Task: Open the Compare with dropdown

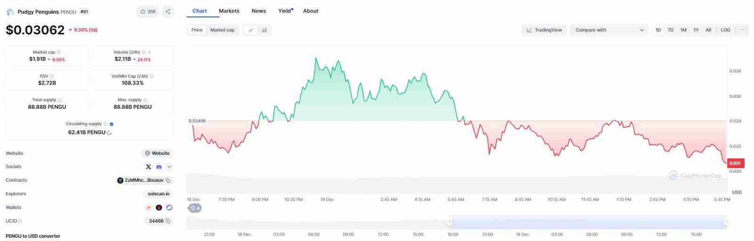Action: pos(609,30)
